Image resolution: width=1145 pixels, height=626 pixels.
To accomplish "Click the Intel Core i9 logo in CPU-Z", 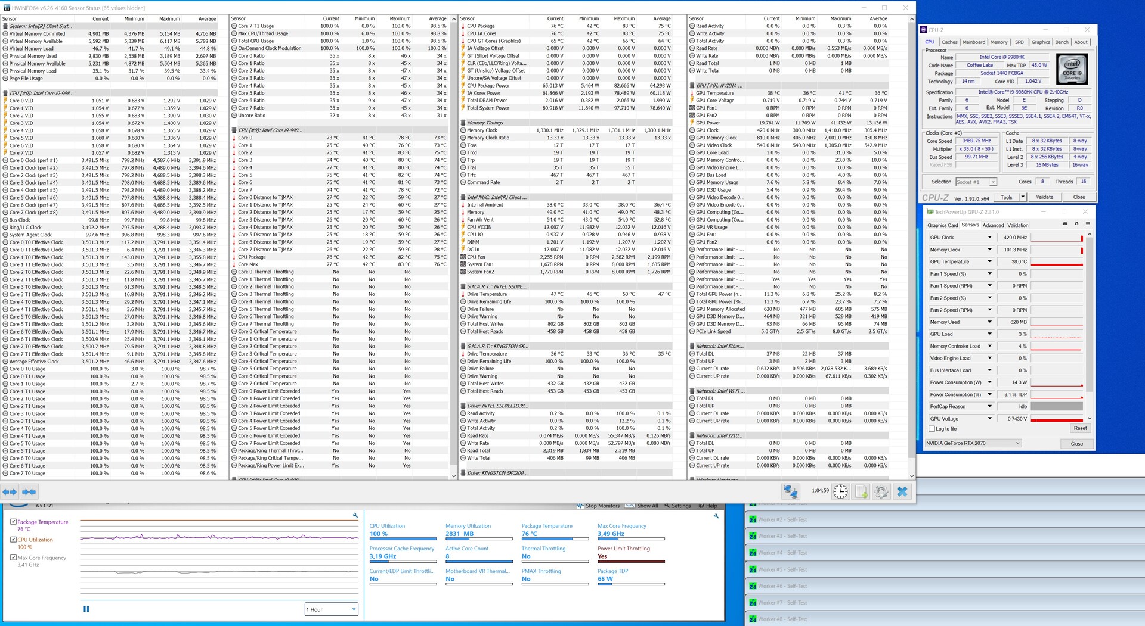I will point(1072,70).
